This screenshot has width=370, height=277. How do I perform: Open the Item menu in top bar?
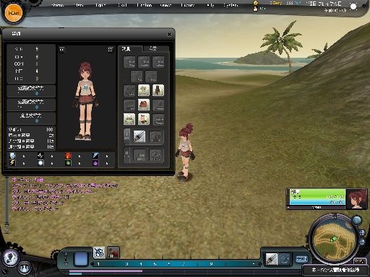79,5
